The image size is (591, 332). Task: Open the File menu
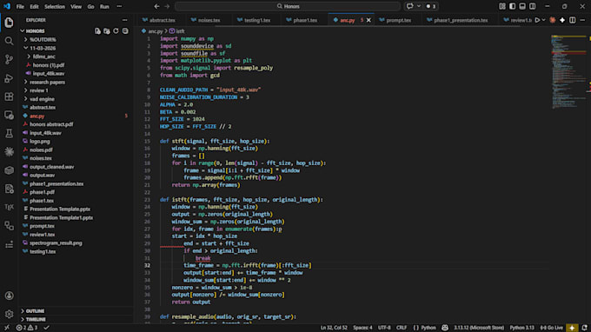point(20,6)
